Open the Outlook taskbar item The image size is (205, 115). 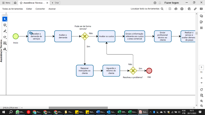coord(111,112)
